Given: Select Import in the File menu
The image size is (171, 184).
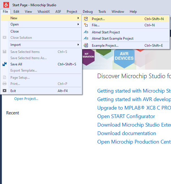Looking at the screenshot, I should [x=41, y=45].
